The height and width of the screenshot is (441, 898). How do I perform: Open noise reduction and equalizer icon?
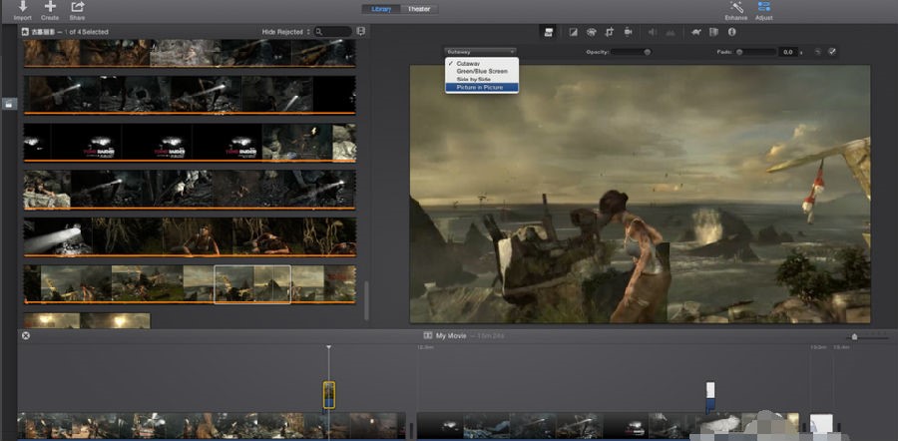pos(671,32)
